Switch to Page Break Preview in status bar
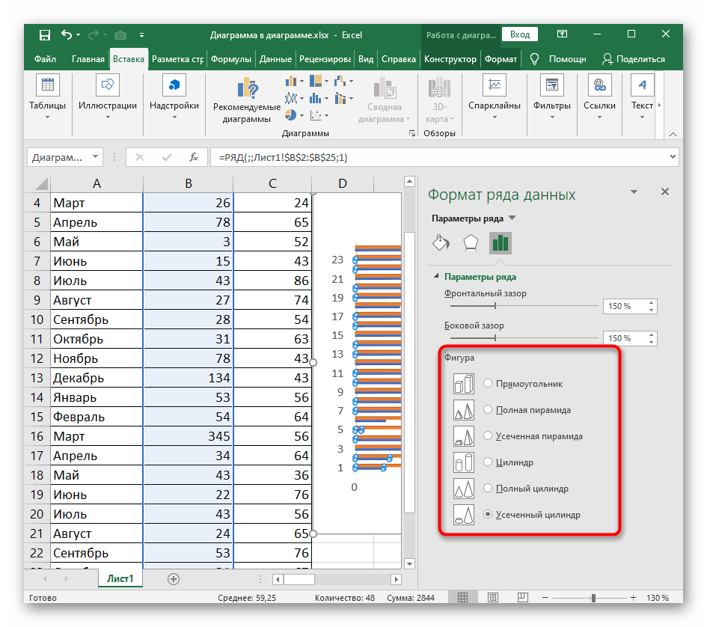The width and height of the screenshot is (707, 627). (523, 598)
